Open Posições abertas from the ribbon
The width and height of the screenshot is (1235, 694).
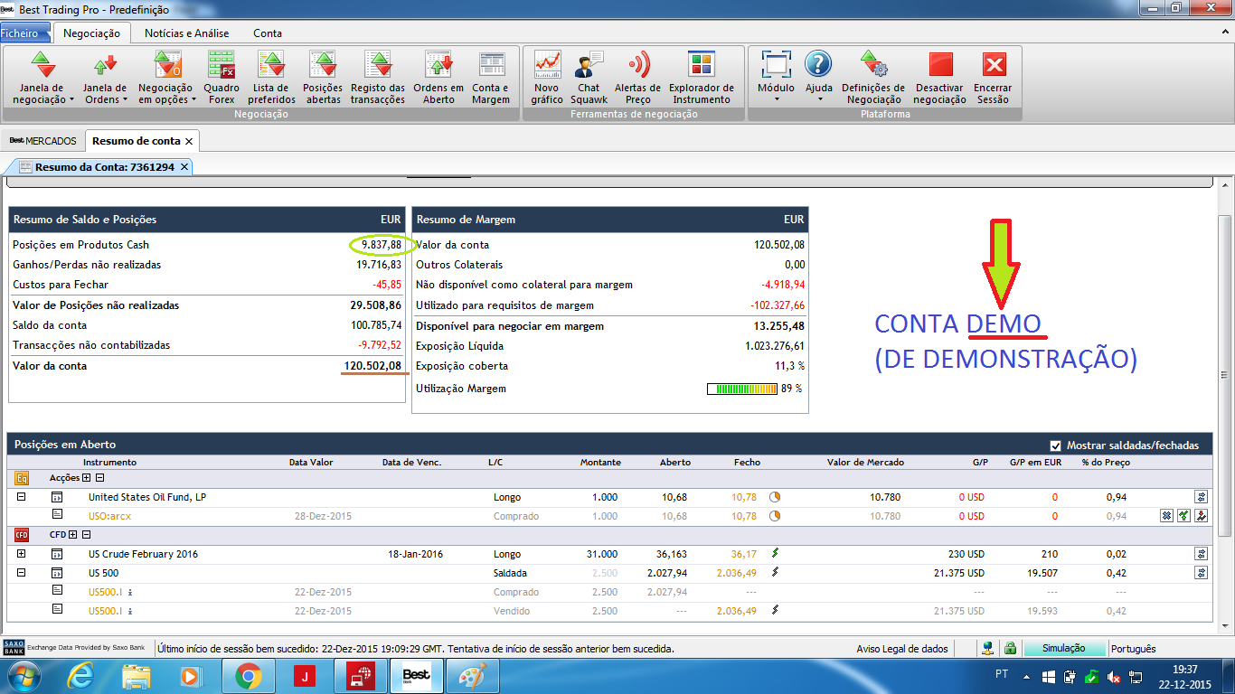click(323, 78)
